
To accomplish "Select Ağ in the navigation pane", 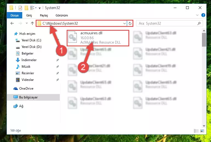I will pos(21,106).
